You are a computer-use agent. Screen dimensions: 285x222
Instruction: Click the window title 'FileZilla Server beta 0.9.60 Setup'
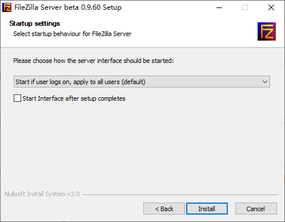point(68,7)
